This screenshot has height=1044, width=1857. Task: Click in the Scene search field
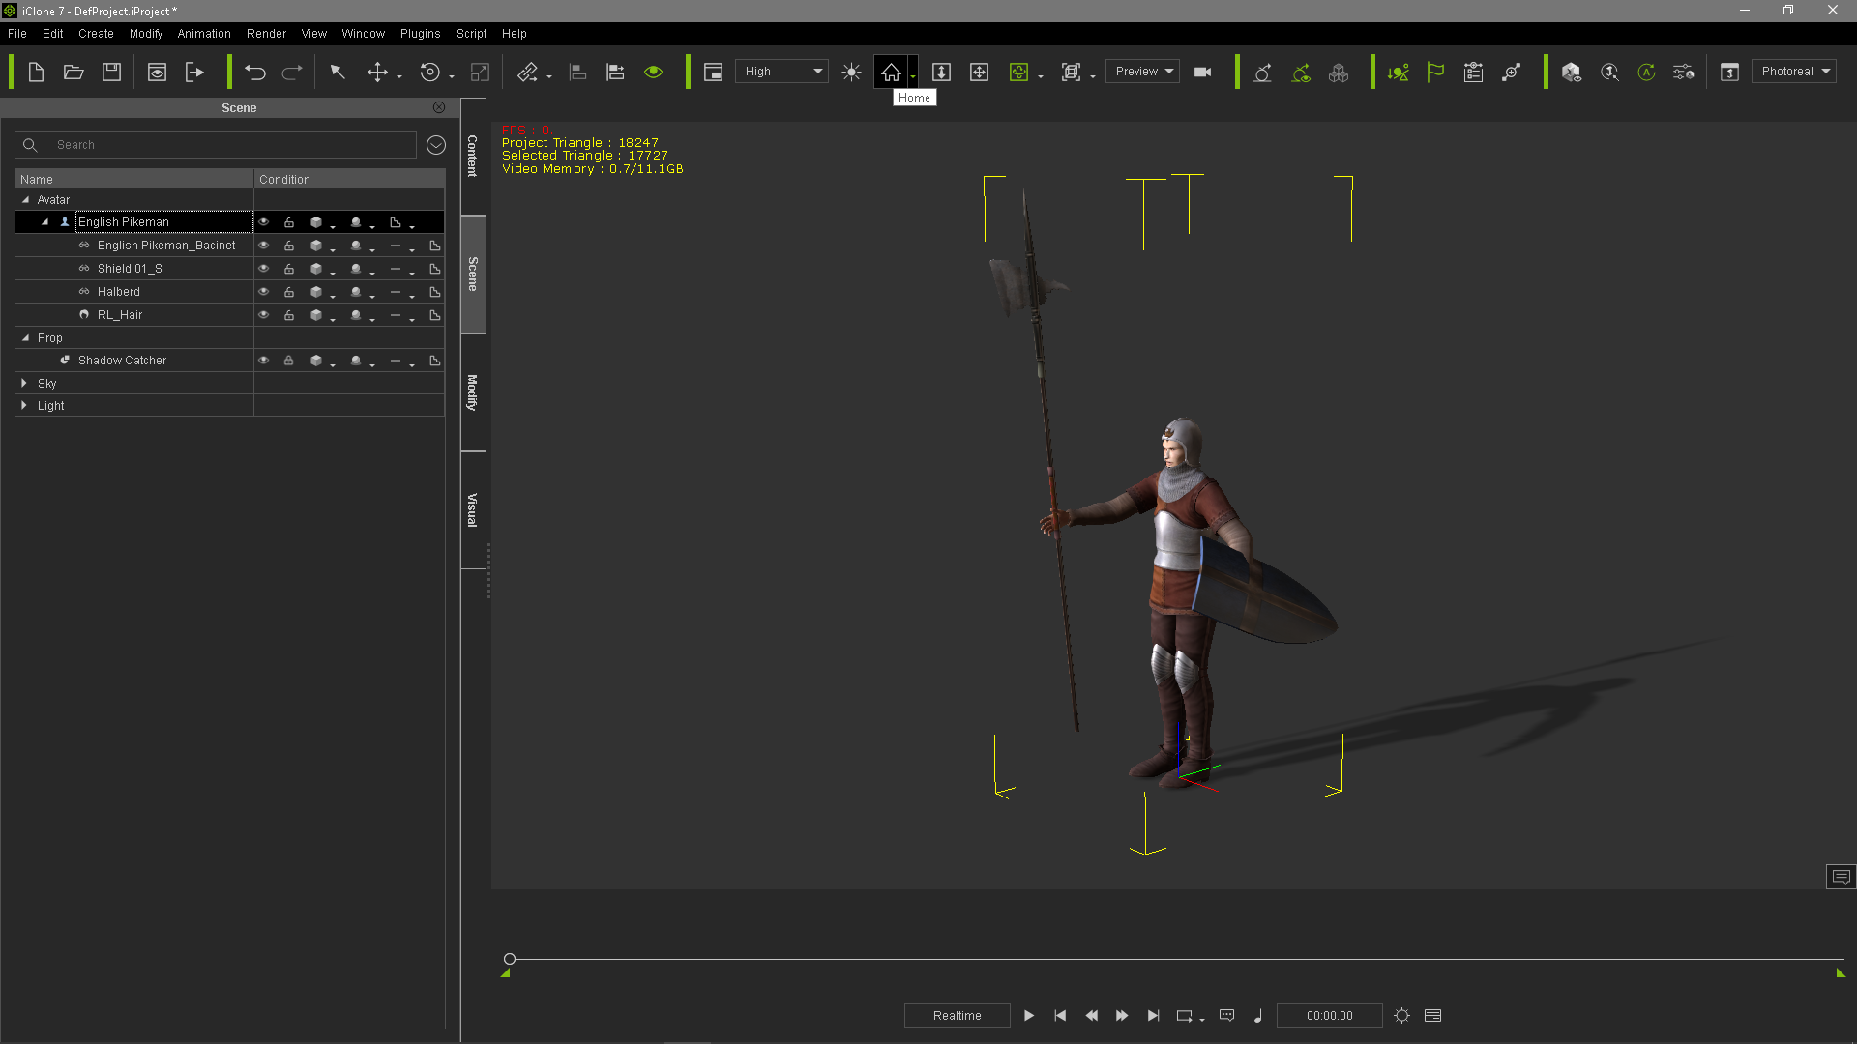(216, 145)
